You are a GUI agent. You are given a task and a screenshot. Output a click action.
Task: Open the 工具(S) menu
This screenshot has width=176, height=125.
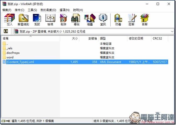pyautogui.click(x=32, y=10)
